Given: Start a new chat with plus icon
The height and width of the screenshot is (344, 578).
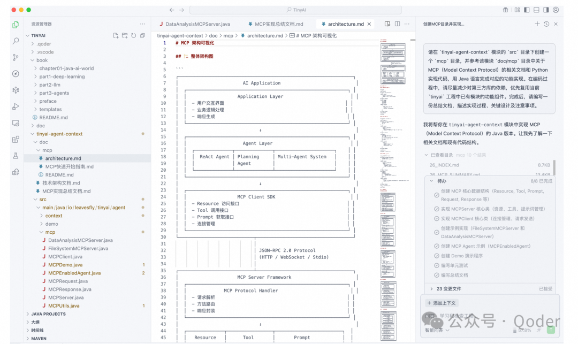Looking at the screenshot, I should coord(537,24).
